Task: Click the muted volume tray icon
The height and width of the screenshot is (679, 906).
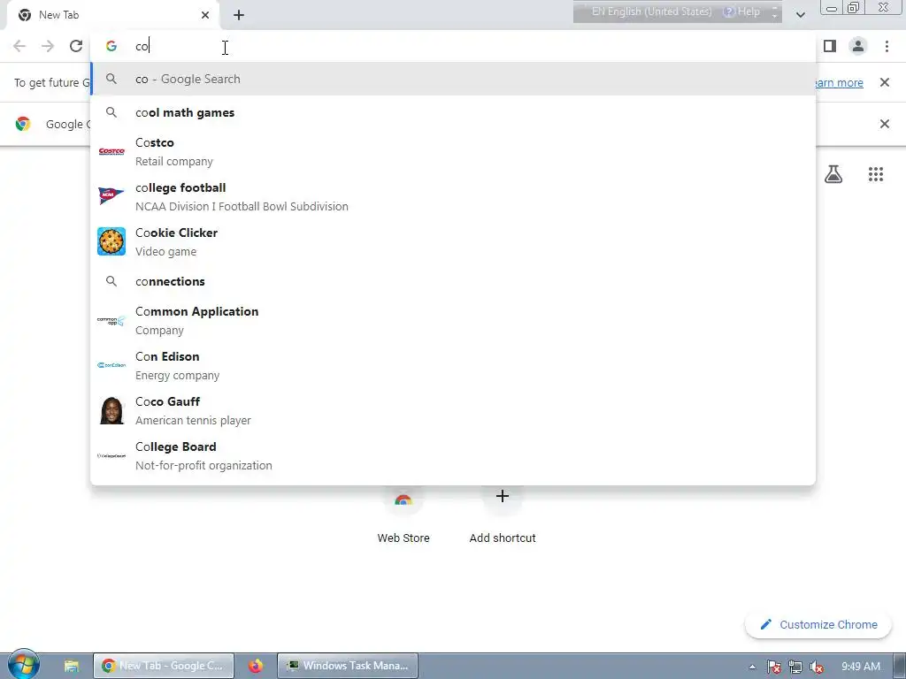Action: (x=817, y=667)
